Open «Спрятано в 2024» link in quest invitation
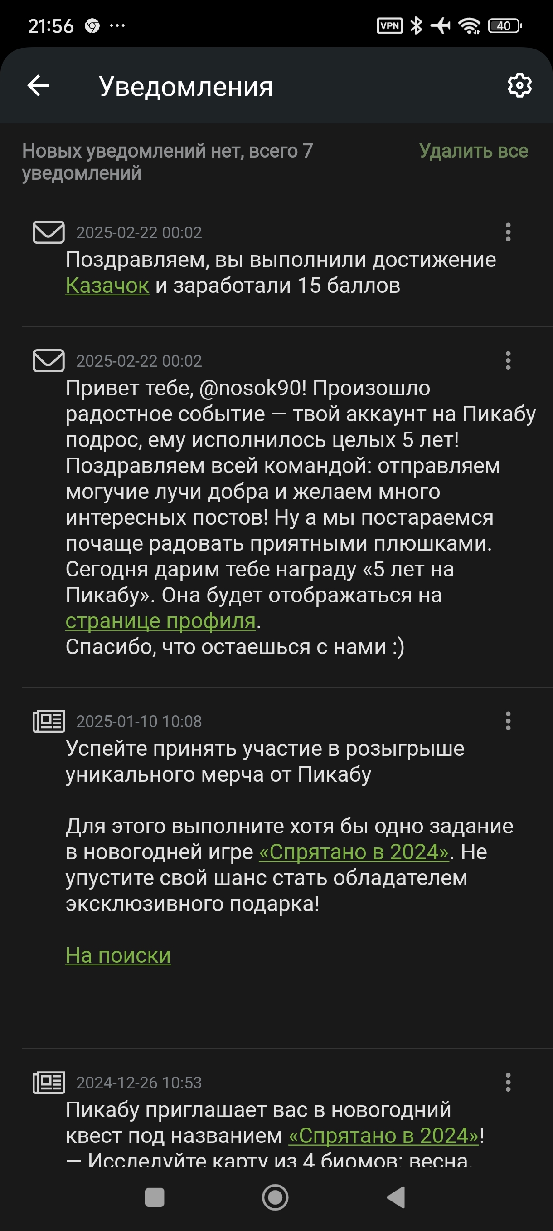 coord(383,1136)
